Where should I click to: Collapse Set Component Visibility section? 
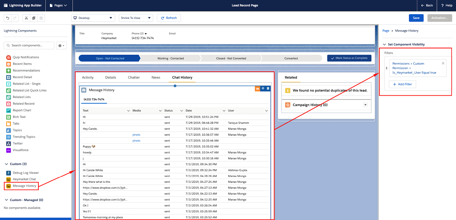coord(384,45)
